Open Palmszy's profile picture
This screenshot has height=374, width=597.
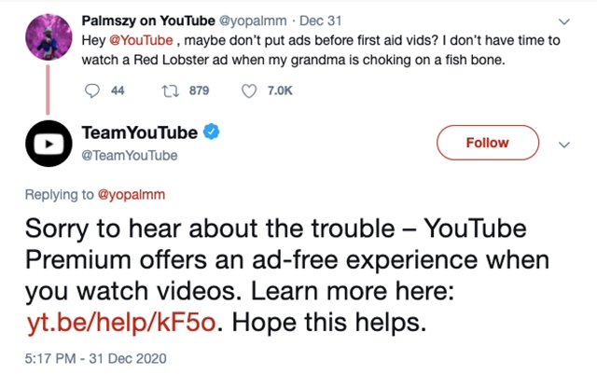click(x=46, y=31)
